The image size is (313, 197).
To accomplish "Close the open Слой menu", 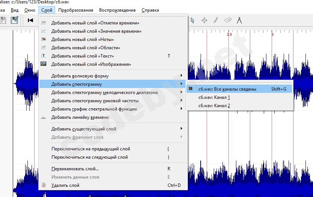I will 47,10.
